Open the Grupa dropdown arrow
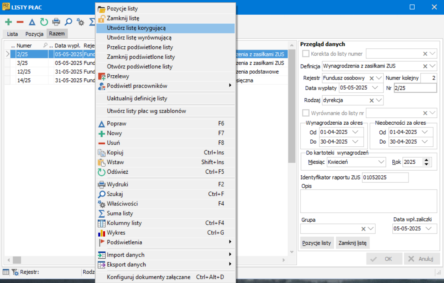444x283 pixels. [371, 229]
